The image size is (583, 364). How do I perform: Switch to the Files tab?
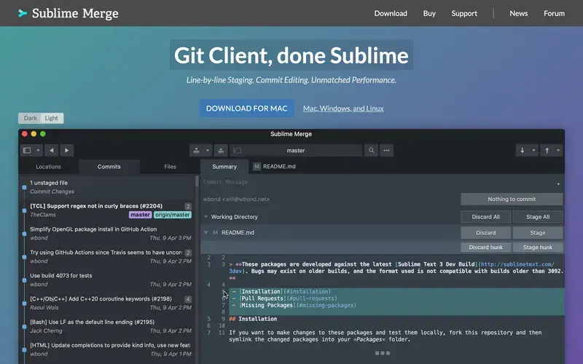click(170, 167)
